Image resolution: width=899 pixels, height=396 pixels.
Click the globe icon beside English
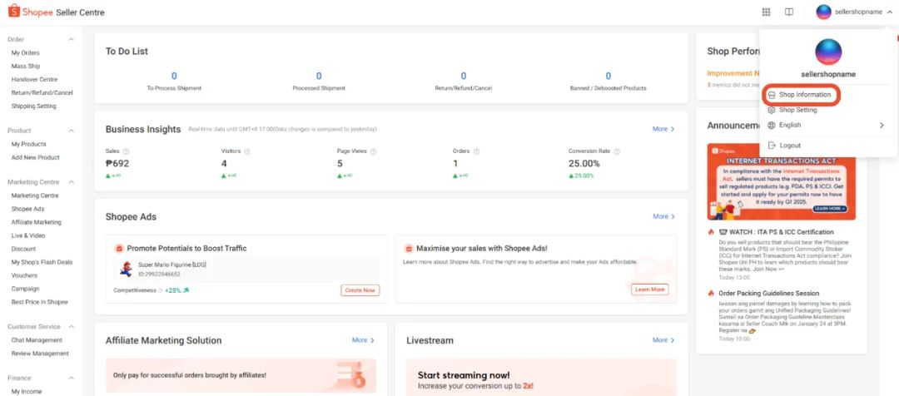coord(772,125)
